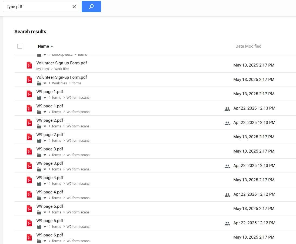Open the breadcrumb dropdown under W9 page 6.pdf
296x244 pixels.
click(45, 241)
